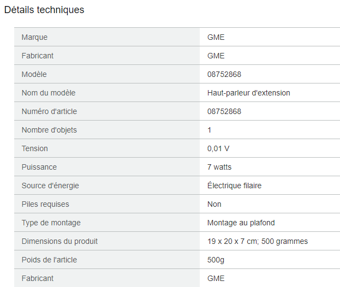Click the Modèle value 08752868

(x=224, y=74)
